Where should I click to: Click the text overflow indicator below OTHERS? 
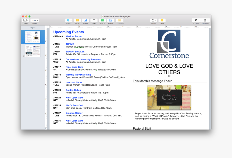pos(169,76)
